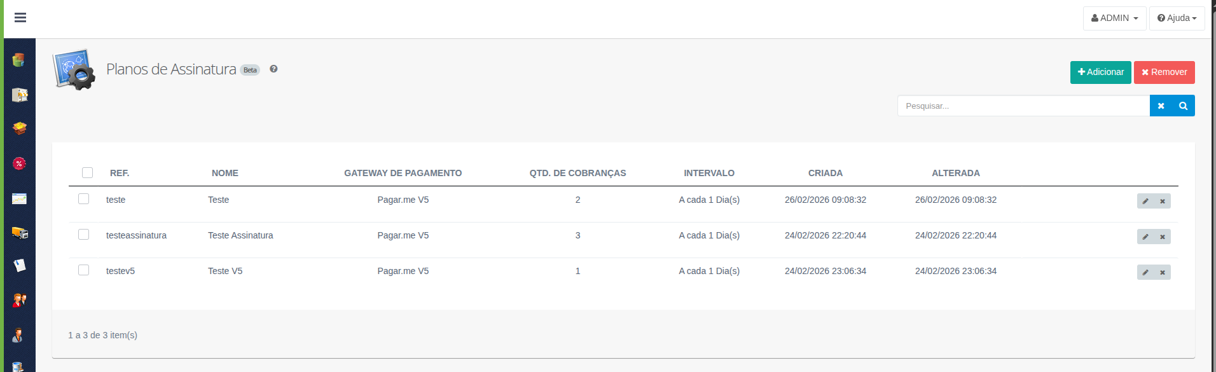This screenshot has width=1216, height=372.
Task: Click the pencil edit icon for the teste plan
Action: [x=1145, y=201]
